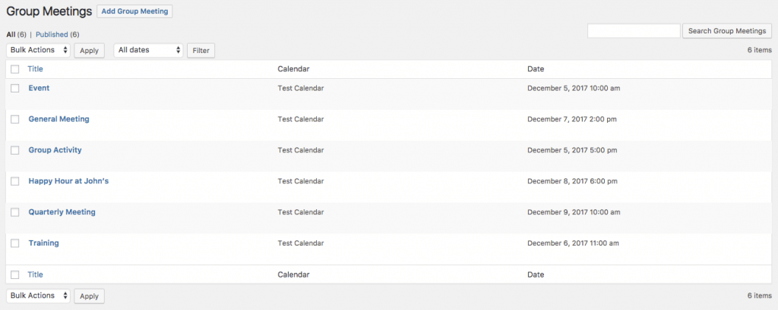This screenshot has height=310, width=778.
Task: Open the Group Activity meeting link
Action: coord(55,150)
